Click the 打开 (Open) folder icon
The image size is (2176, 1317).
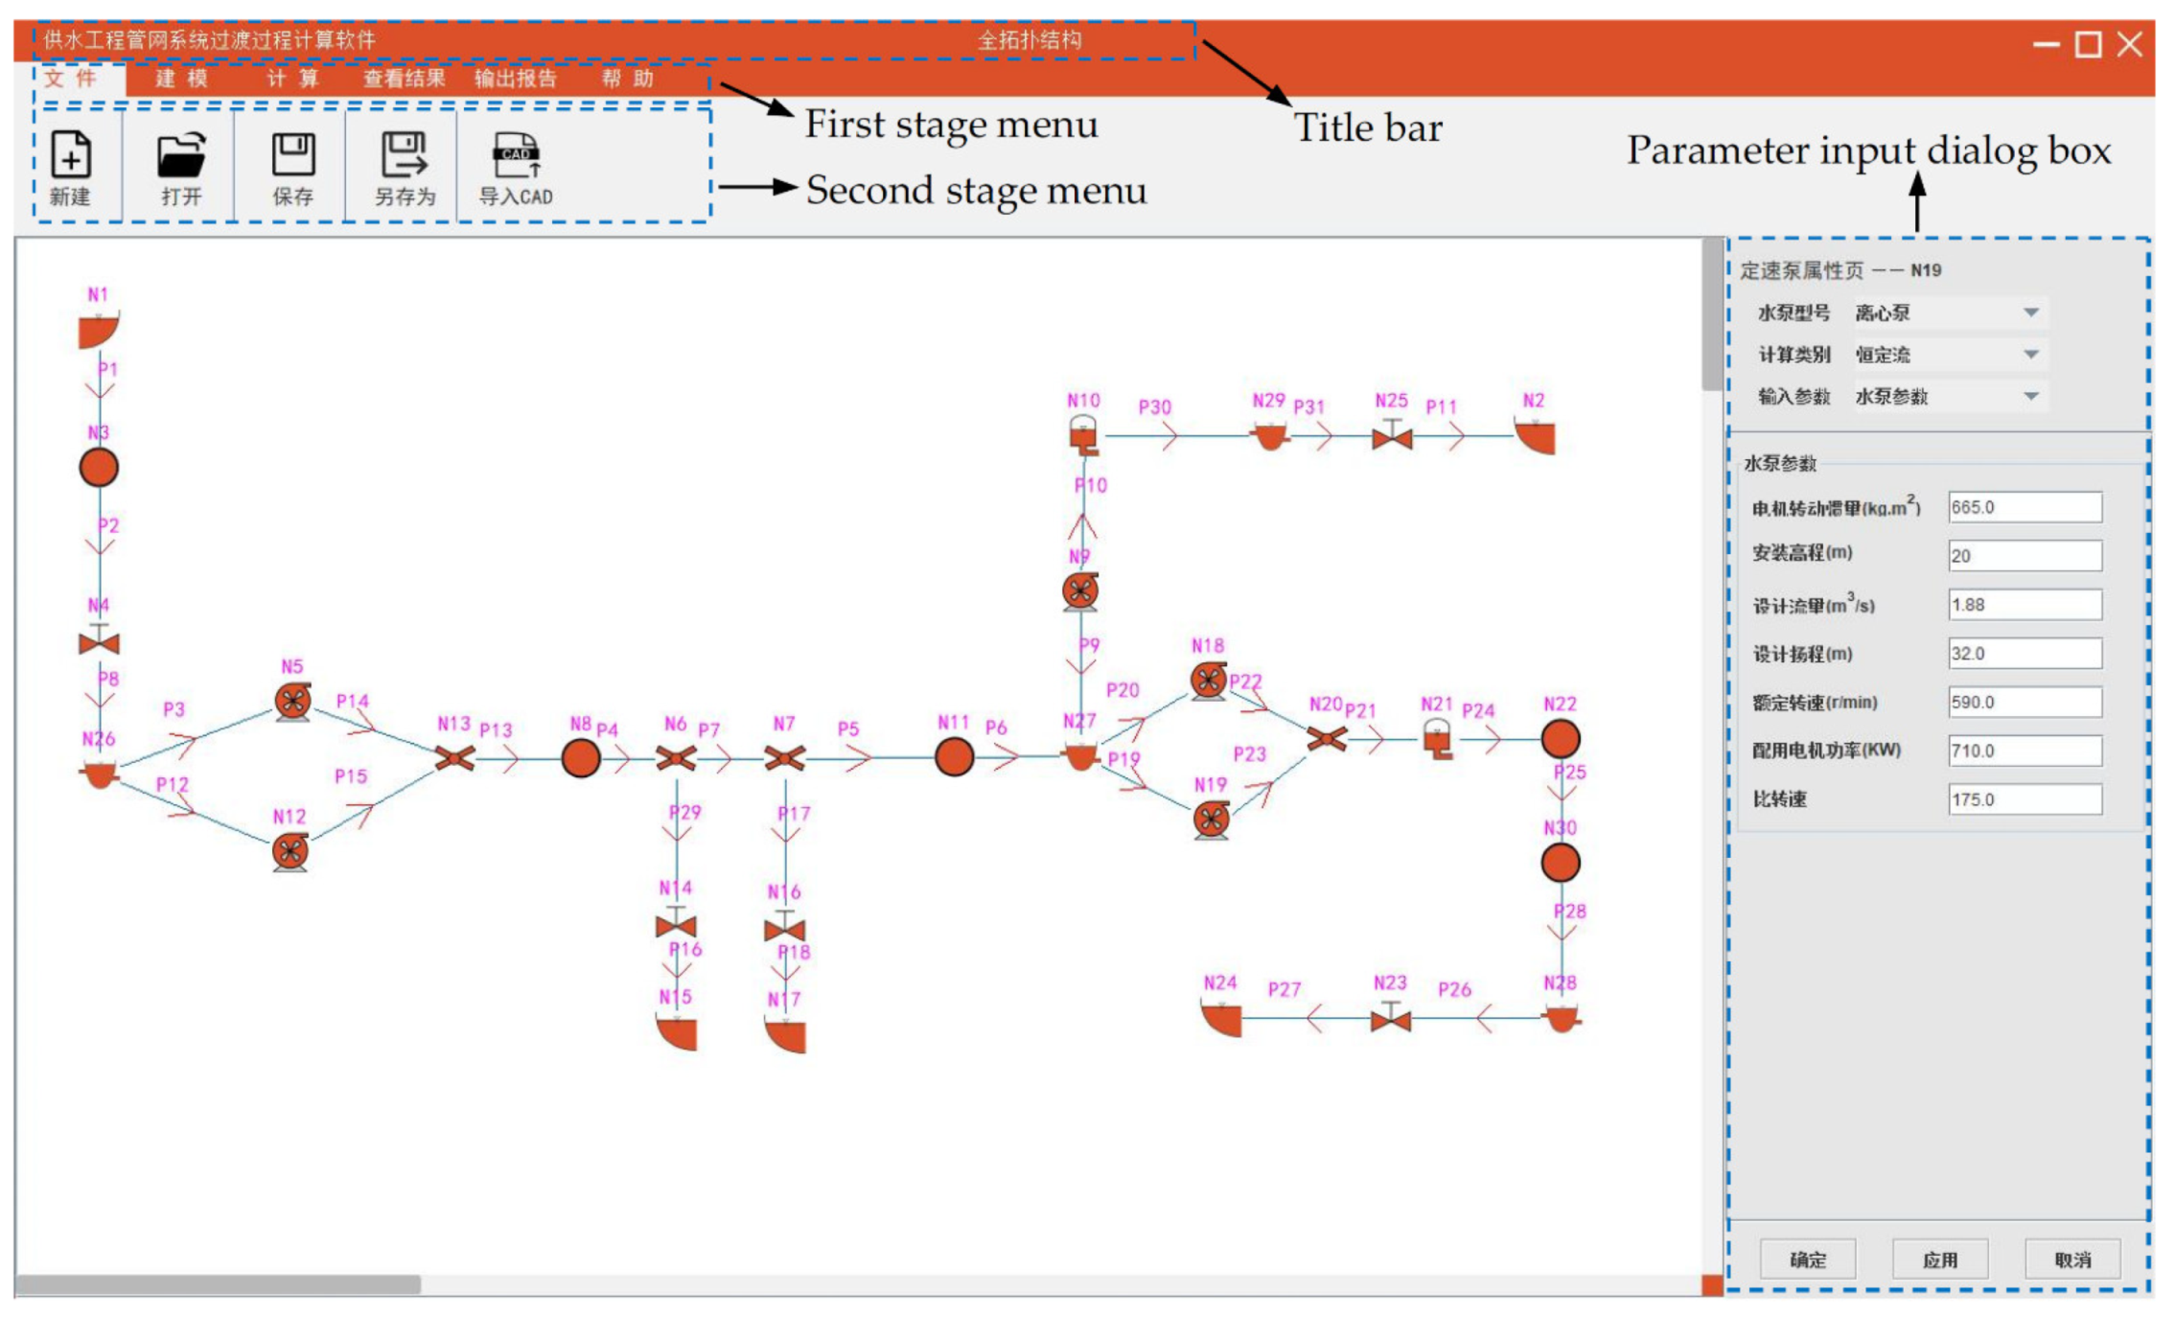[181, 156]
